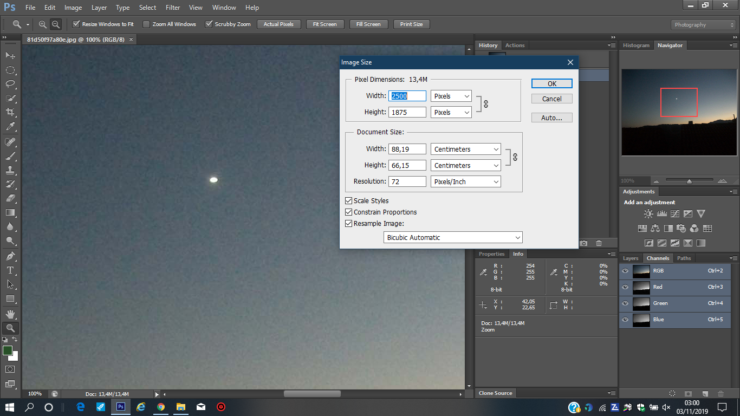This screenshot has height=416, width=740.
Task: Open the Filter menu
Action: (173, 8)
